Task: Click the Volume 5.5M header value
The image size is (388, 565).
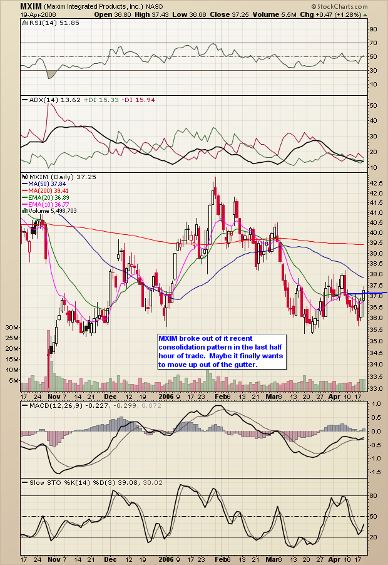Action: pos(275,15)
